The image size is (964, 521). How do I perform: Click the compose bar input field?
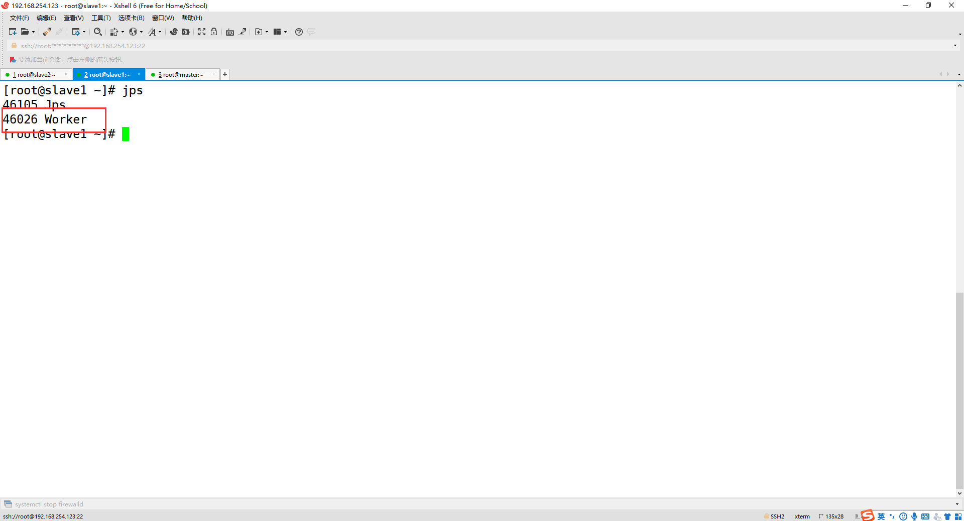click(482, 504)
